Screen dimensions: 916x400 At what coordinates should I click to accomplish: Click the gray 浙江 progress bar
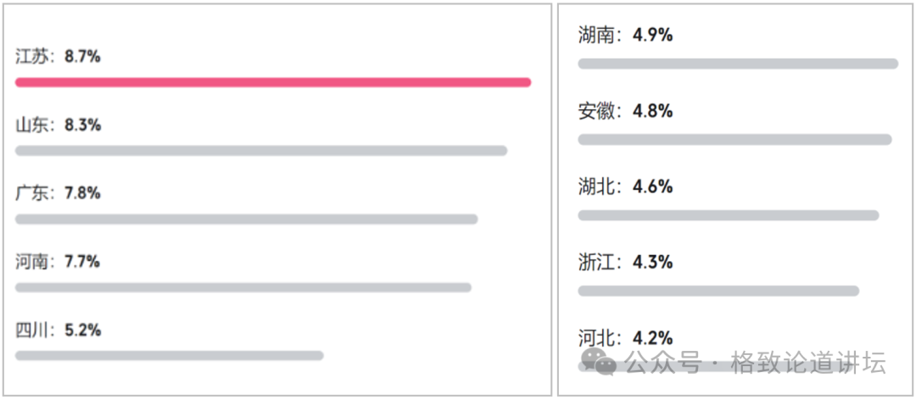click(718, 292)
